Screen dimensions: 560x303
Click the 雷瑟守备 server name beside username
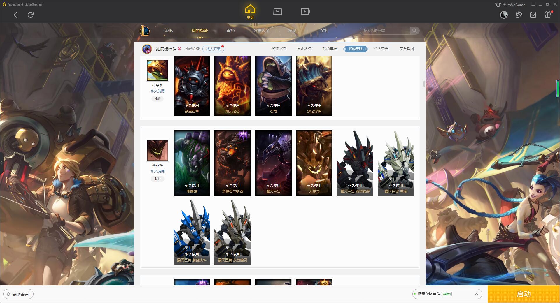192,49
